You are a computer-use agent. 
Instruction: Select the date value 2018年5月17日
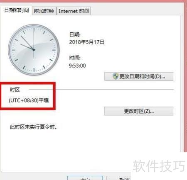click(87, 42)
